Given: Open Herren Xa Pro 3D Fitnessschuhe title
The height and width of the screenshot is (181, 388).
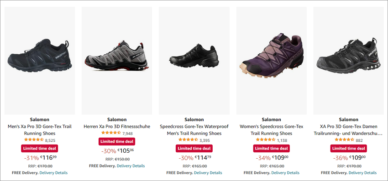Looking at the screenshot, I should pos(117,127).
